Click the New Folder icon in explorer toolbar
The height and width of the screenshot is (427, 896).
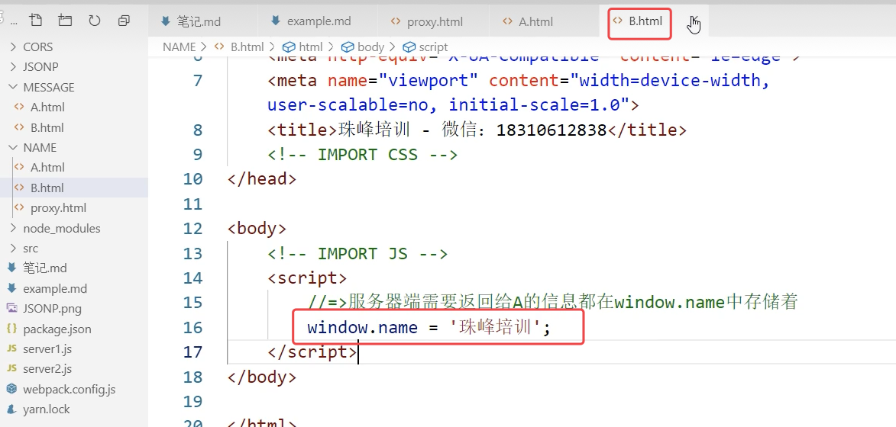pos(65,21)
